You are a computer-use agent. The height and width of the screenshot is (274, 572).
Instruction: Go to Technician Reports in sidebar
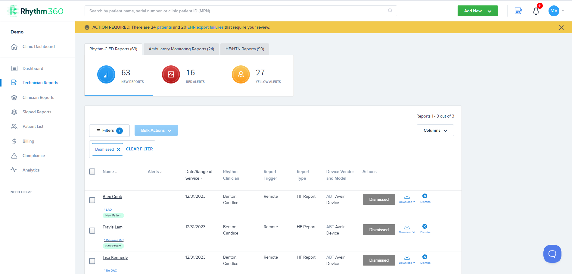pos(40,83)
